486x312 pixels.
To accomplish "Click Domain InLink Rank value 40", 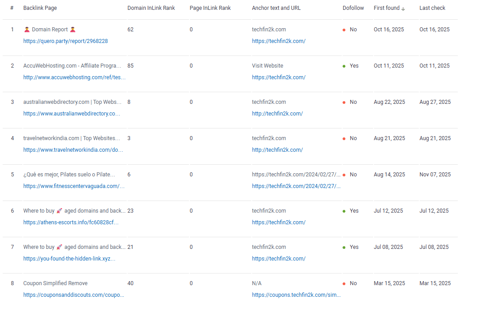I will [130, 283].
